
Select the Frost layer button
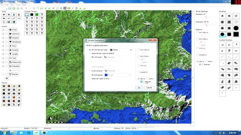[x=13, y=30]
